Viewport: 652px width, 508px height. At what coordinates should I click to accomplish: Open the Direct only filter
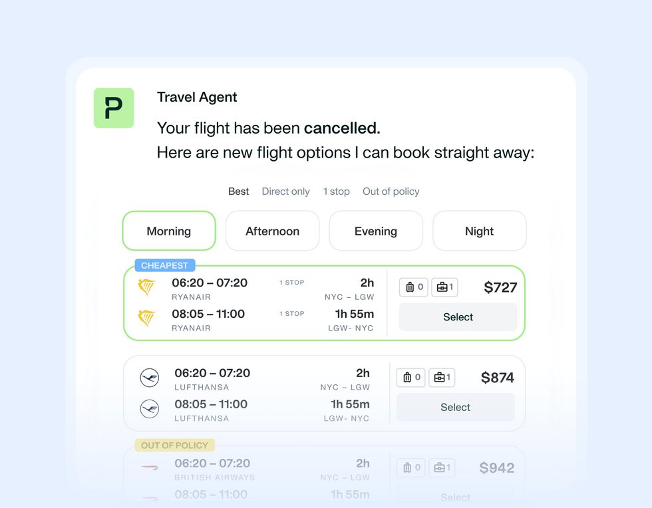(x=285, y=191)
